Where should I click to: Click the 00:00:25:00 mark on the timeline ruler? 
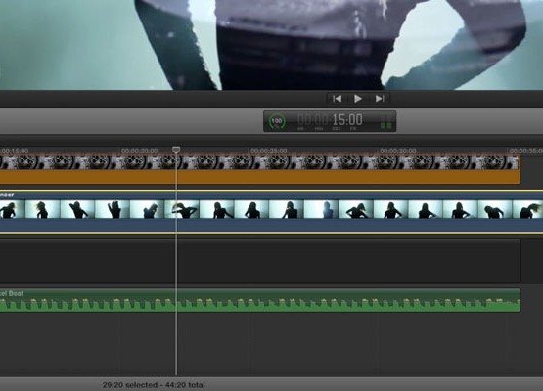pos(269,152)
